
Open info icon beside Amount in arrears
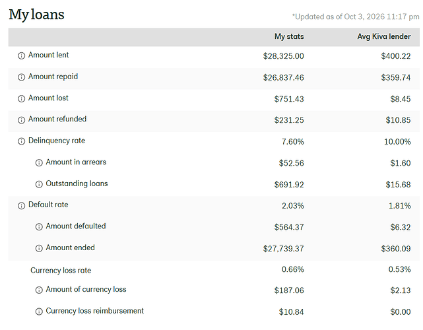39,163
